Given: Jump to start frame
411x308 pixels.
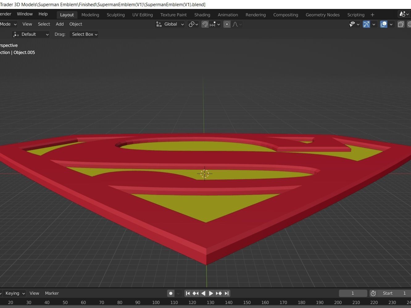Looking at the screenshot, I should 188,293.
